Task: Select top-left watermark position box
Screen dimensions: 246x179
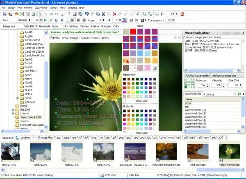Action: pos(186,80)
